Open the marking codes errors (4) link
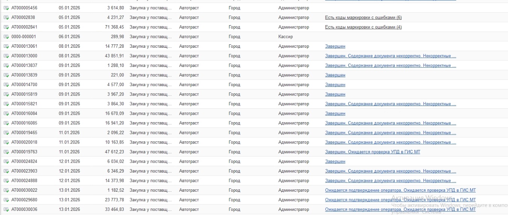The height and width of the screenshot is (215, 508). 363,27
